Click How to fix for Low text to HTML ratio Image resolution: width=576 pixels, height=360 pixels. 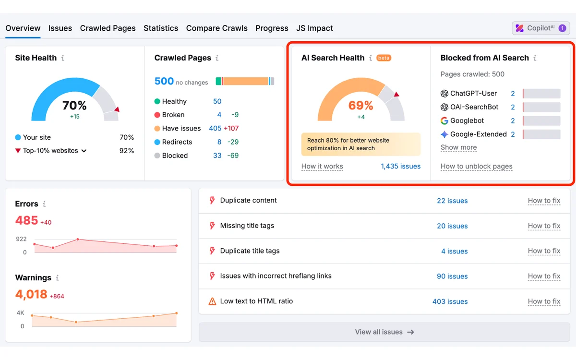[544, 301]
